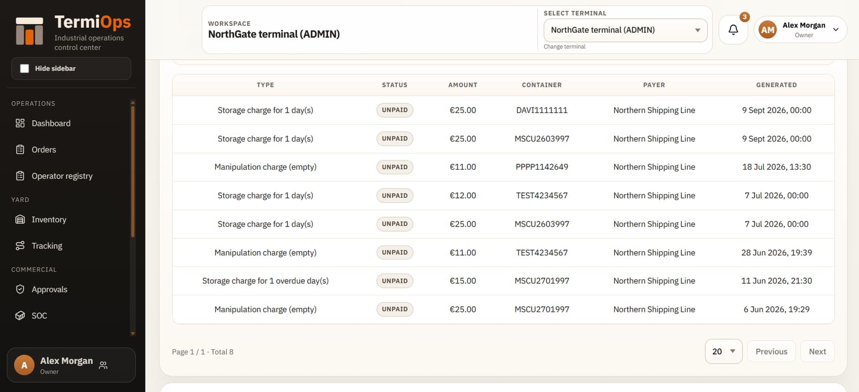Click the TermiOps logo icon

point(30,31)
